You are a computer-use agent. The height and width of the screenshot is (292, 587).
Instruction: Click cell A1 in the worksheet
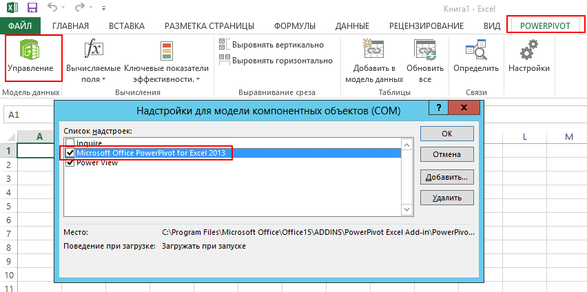click(36, 151)
